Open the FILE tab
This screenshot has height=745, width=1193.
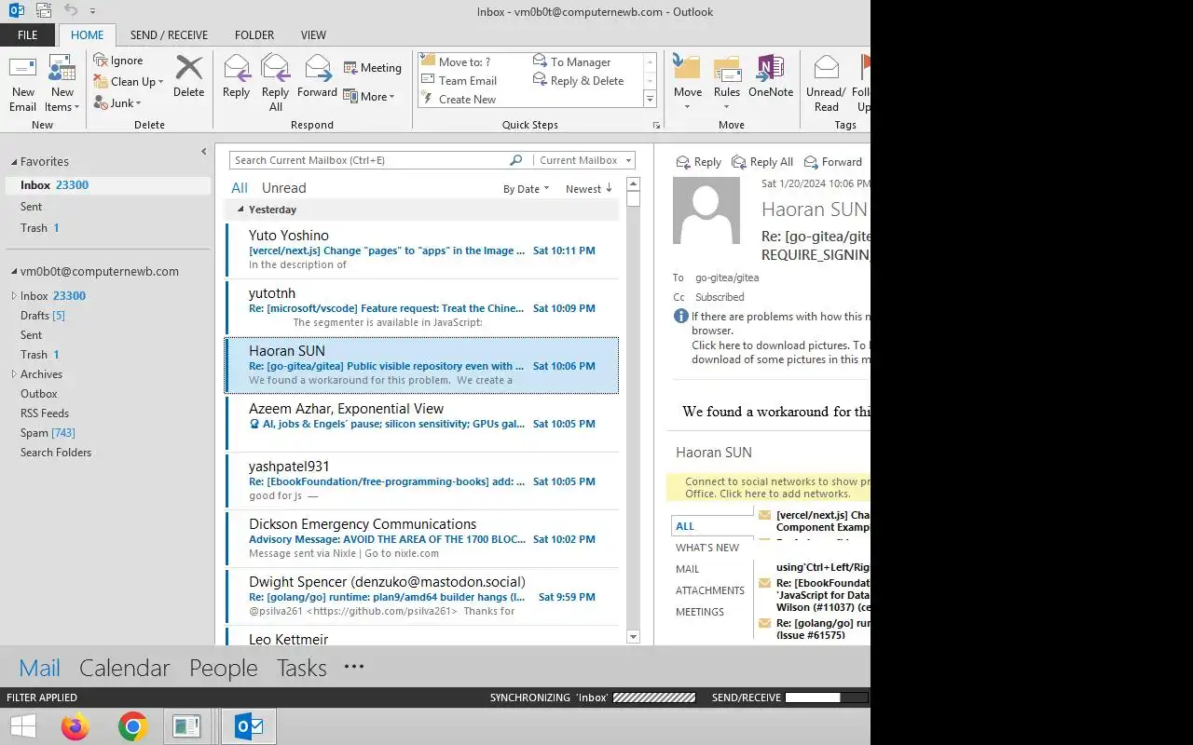coord(28,35)
